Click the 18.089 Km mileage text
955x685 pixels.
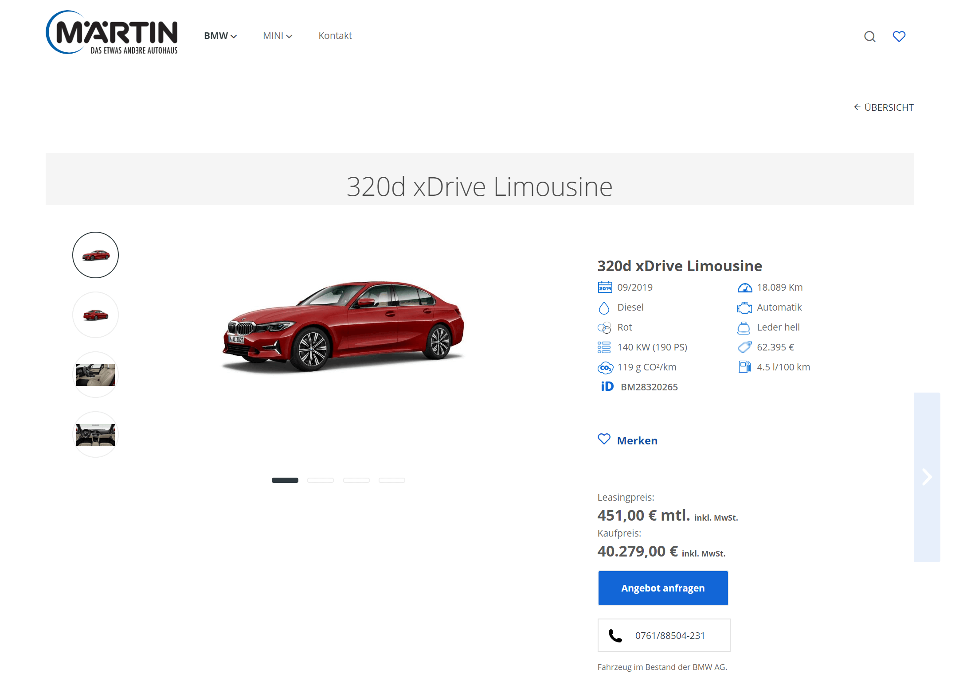tap(779, 287)
